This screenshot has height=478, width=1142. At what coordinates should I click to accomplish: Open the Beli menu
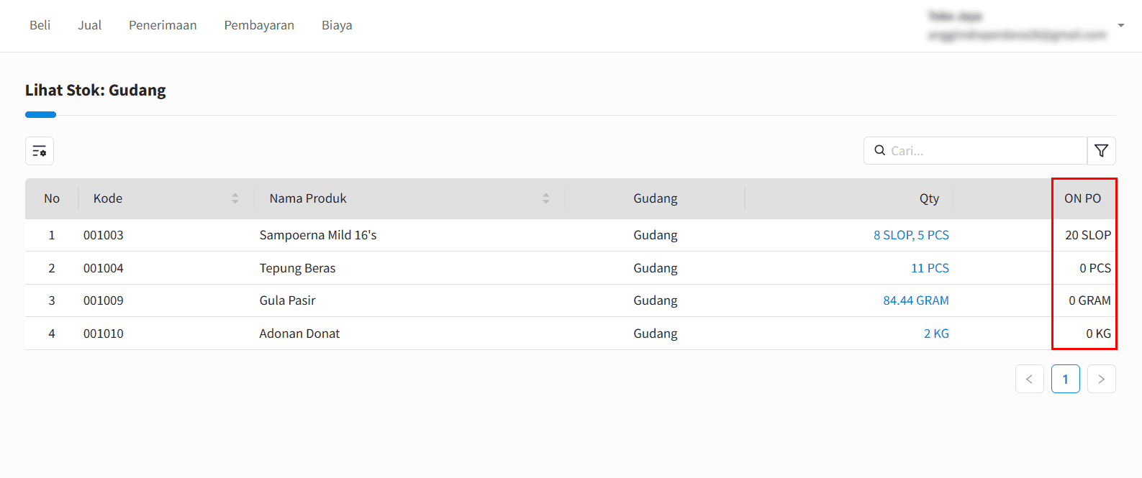pos(40,25)
